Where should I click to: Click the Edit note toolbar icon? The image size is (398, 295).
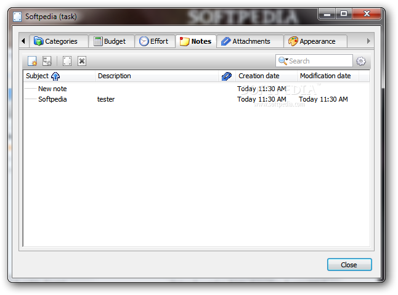(67, 61)
